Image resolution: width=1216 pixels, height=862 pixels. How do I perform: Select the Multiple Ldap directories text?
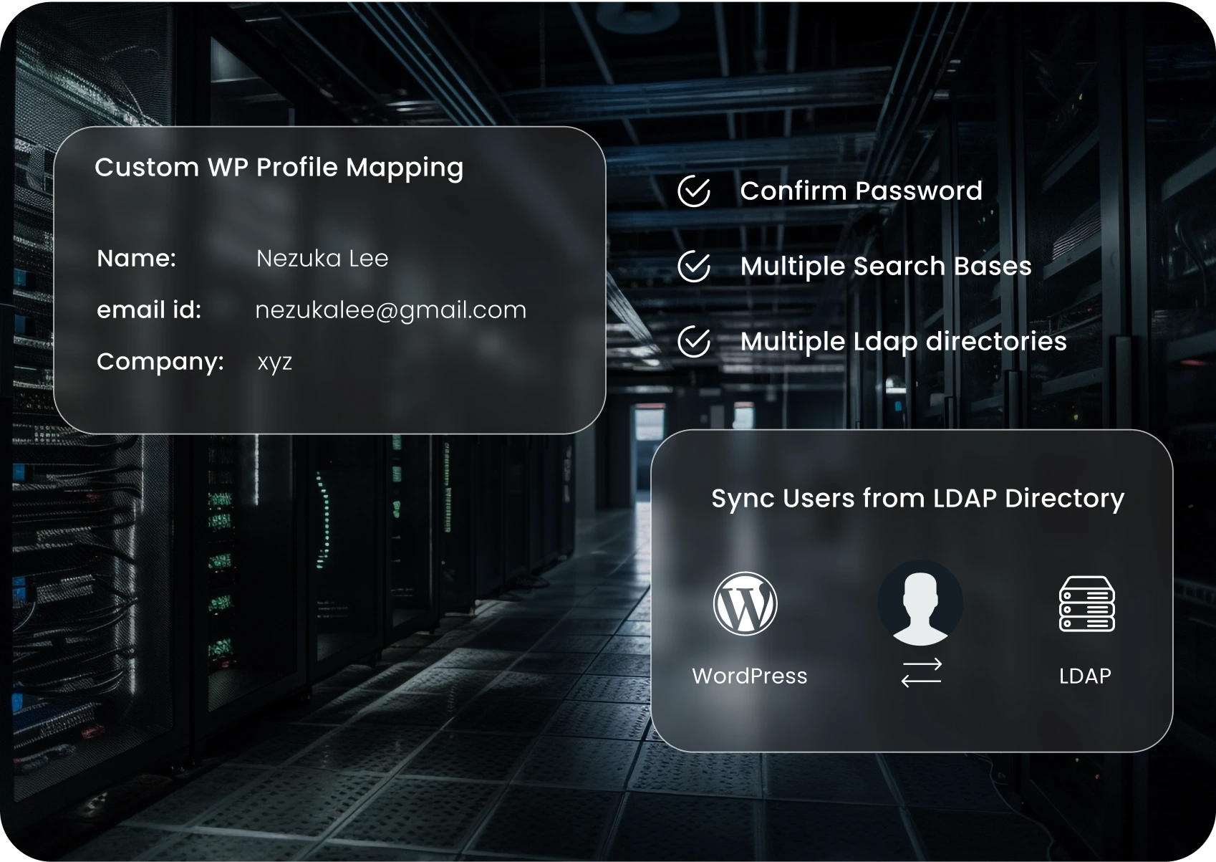pyautogui.click(x=903, y=342)
